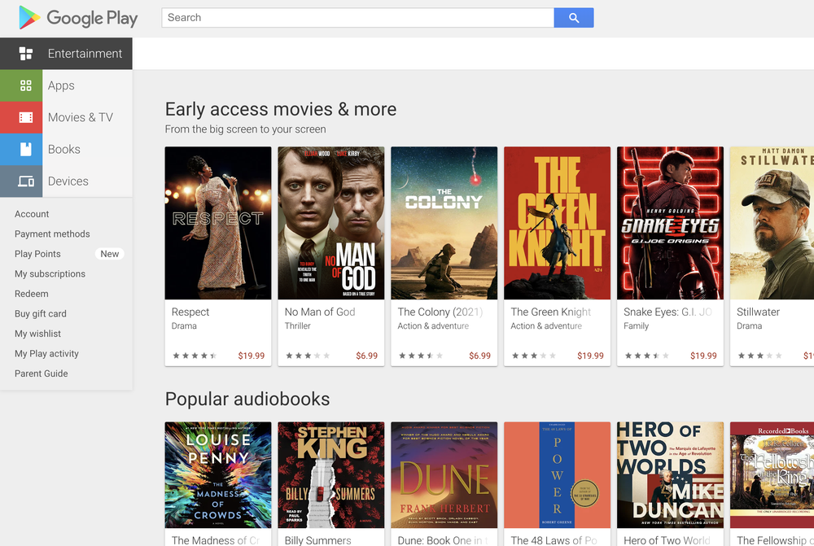814x546 pixels.
Task: Open the Snake Eyes movie poster
Action: pos(670,223)
